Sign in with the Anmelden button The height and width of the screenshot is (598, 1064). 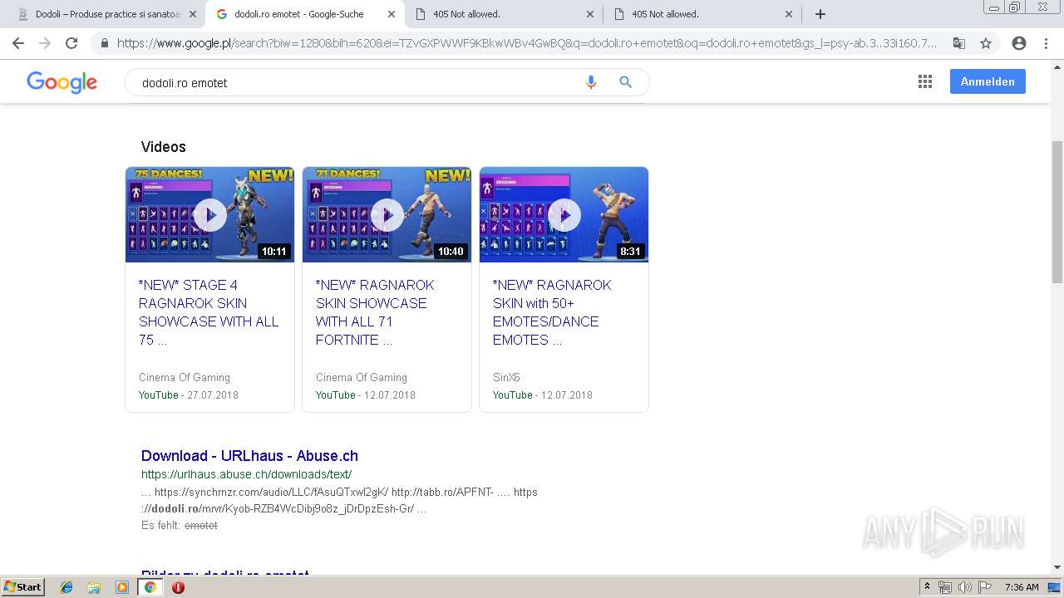pyautogui.click(x=988, y=81)
